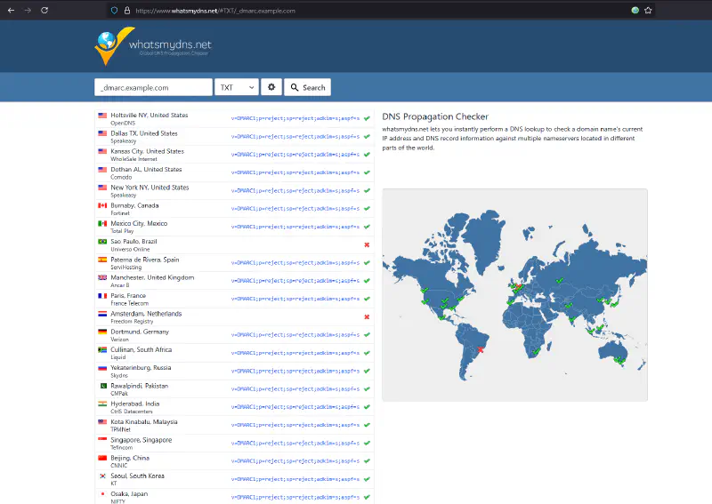
Task: Open settings via the gear button
Action: click(x=271, y=87)
